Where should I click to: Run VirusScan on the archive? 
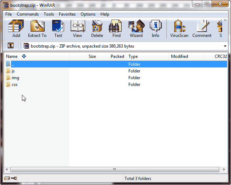pyautogui.click(x=179, y=29)
